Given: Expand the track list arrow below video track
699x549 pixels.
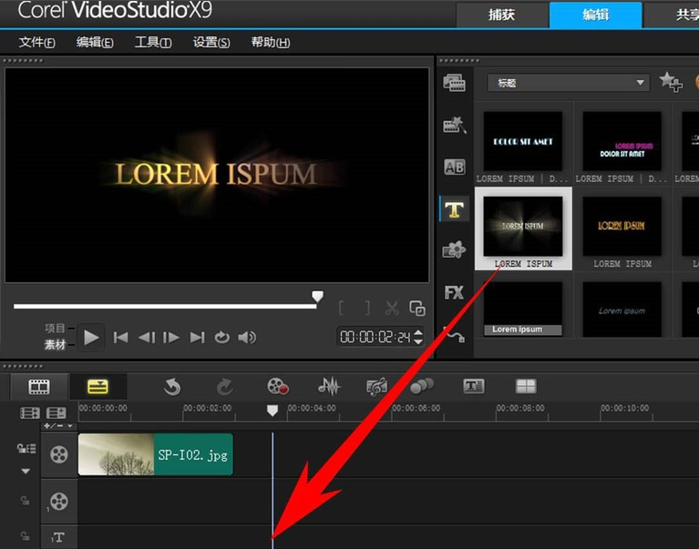Looking at the screenshot, I should click(26, 471).
